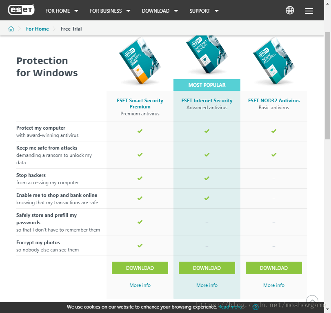The width and height of the screenshot is (331, 313).
Task: Click Read more in cookie notice
Action: coord(230,307)
